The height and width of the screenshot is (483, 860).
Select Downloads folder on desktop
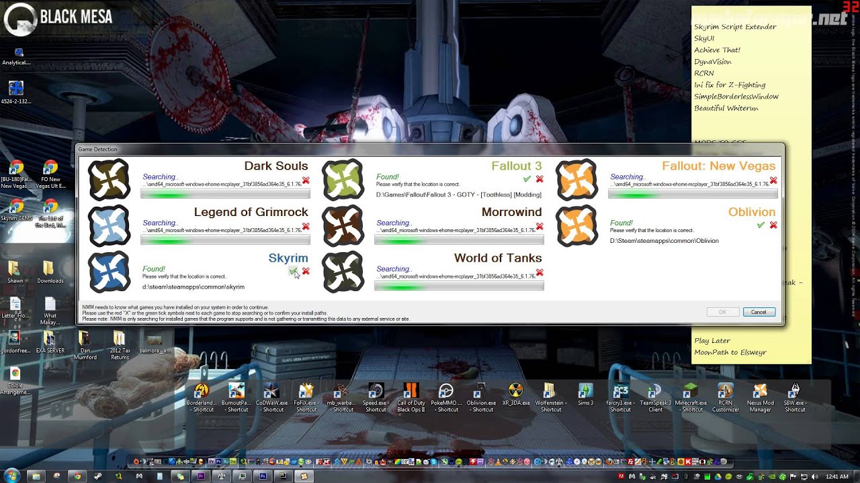pyautogui.click(x=50, y=272)
